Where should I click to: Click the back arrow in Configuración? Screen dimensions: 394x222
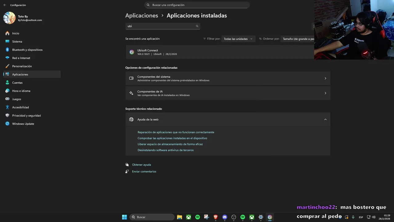tap(5, 5)
